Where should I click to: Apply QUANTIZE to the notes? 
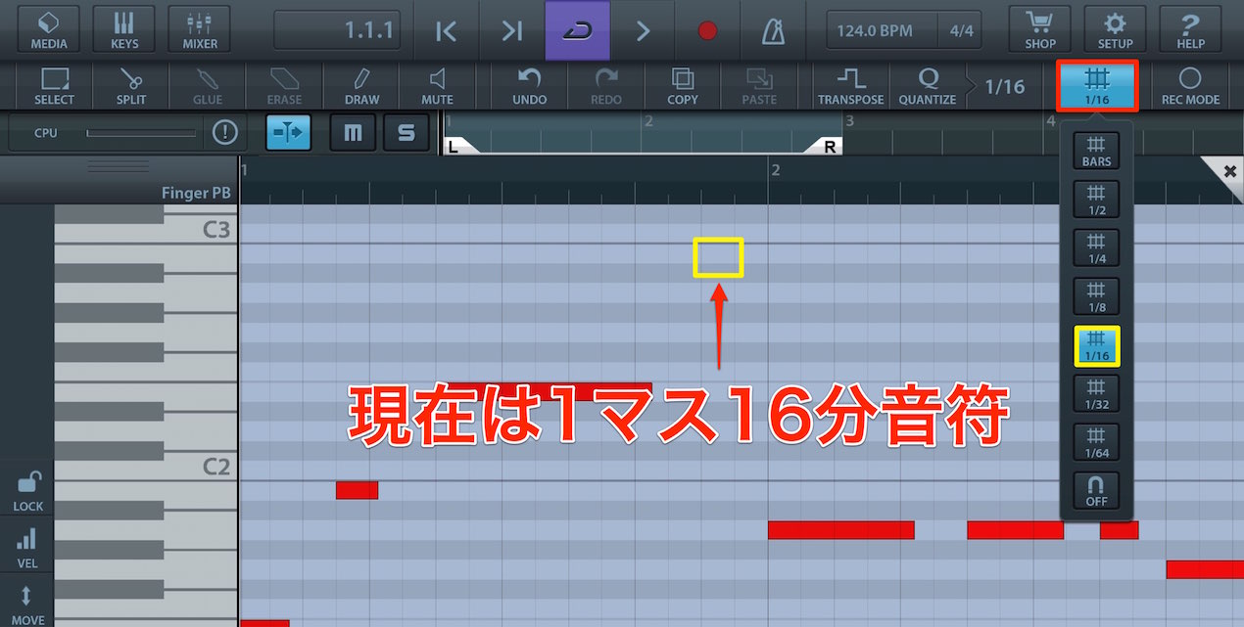point(927,86)
